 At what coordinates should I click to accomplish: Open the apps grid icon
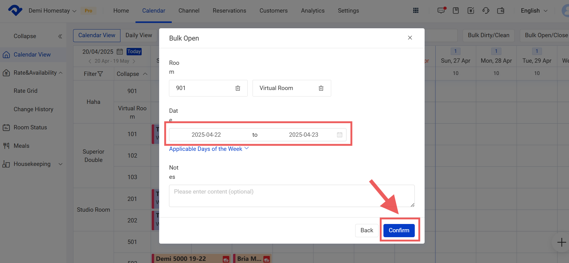416,11
